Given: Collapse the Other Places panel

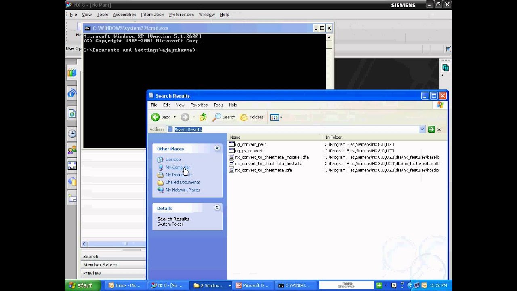Looking at the screenshot, I should 217,148.
